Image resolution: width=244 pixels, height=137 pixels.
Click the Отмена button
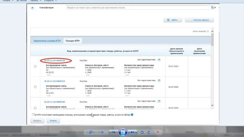[x=53, y=121]
